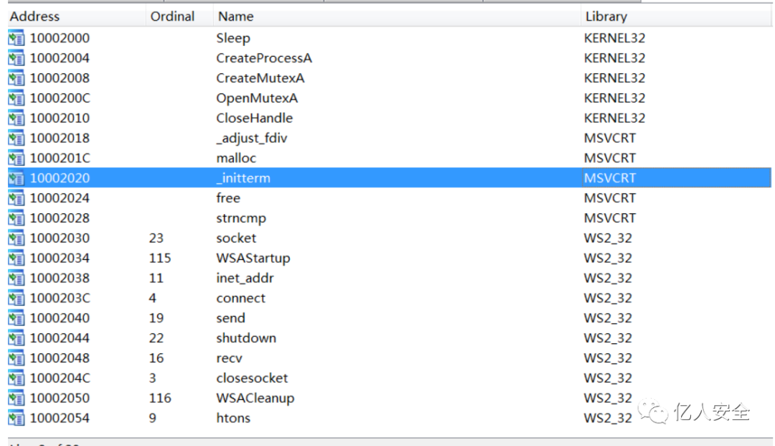
Task: Click the import icon beside address 10002000
Action: [x=16, y=38]
